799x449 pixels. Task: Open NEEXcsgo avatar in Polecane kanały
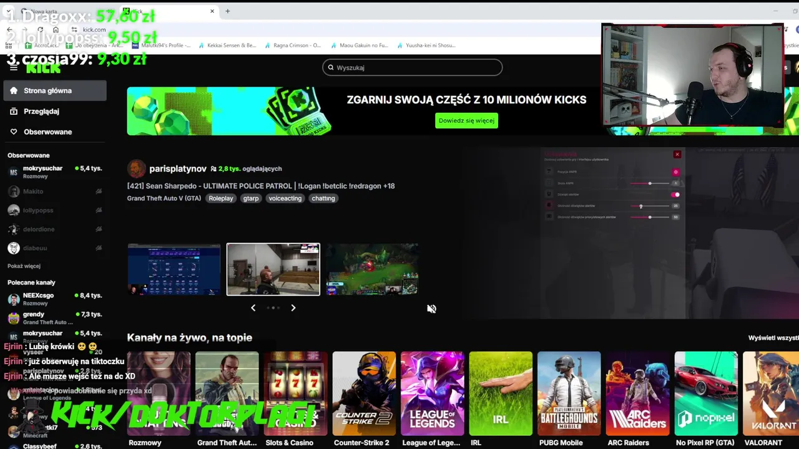pyautogui.click(x=13, y=299)
